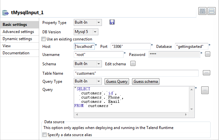Image resolution: width=219 pixels, height=140 pixels.
Task: Browse tables with Table Name ellipsis button
Action: (207, 73)
